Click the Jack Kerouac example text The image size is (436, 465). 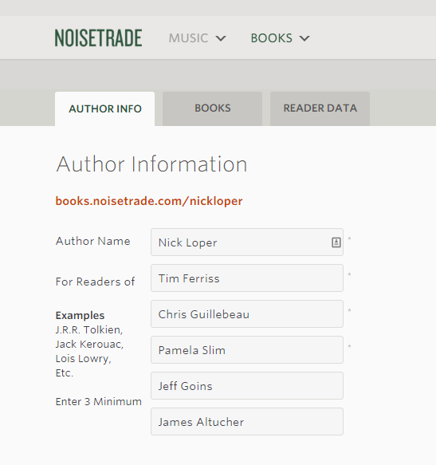[89, 345]
